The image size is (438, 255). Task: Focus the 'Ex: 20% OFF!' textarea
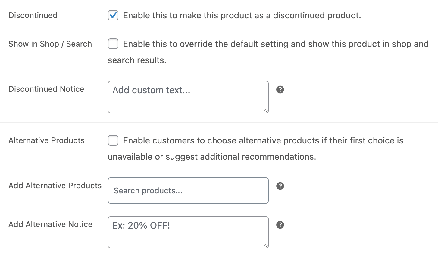(x=188, y=232)
